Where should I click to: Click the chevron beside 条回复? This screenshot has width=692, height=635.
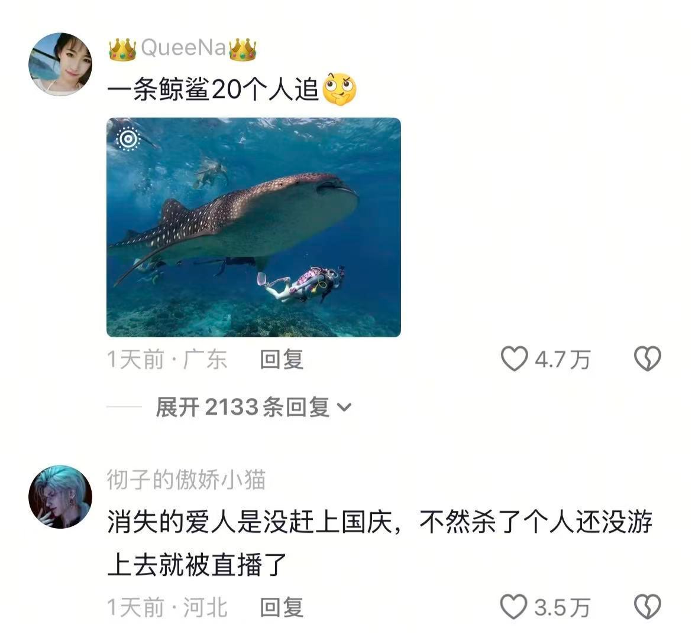click(344, 408)
